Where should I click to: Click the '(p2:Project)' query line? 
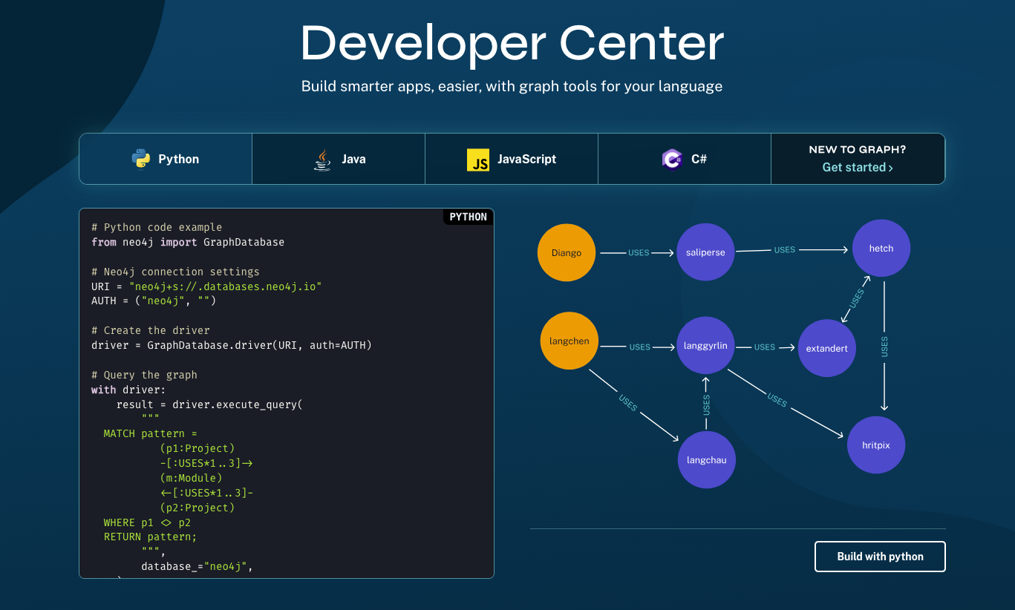coord(197,508)
